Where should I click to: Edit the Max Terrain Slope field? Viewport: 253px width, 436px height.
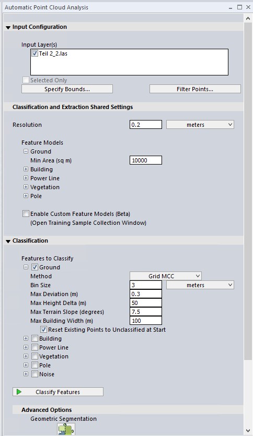[146, 312]
